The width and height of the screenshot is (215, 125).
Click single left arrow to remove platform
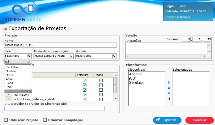[x=169, y=99]
